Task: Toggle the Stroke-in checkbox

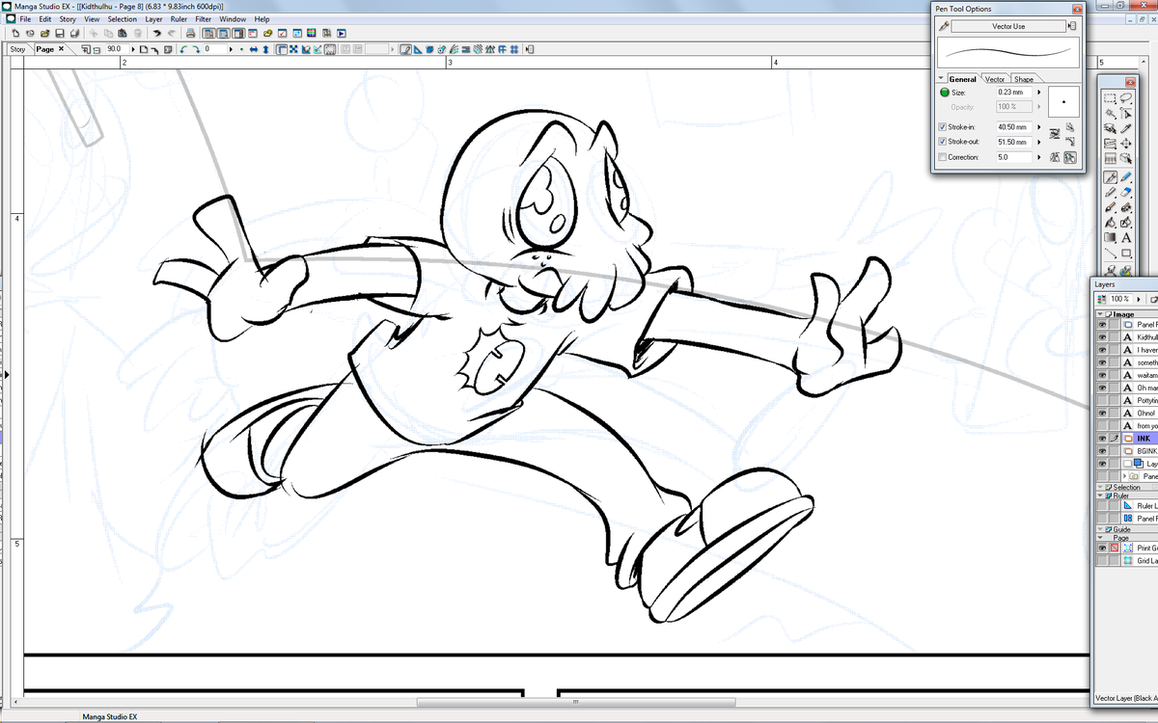Action: coord(943,126)
